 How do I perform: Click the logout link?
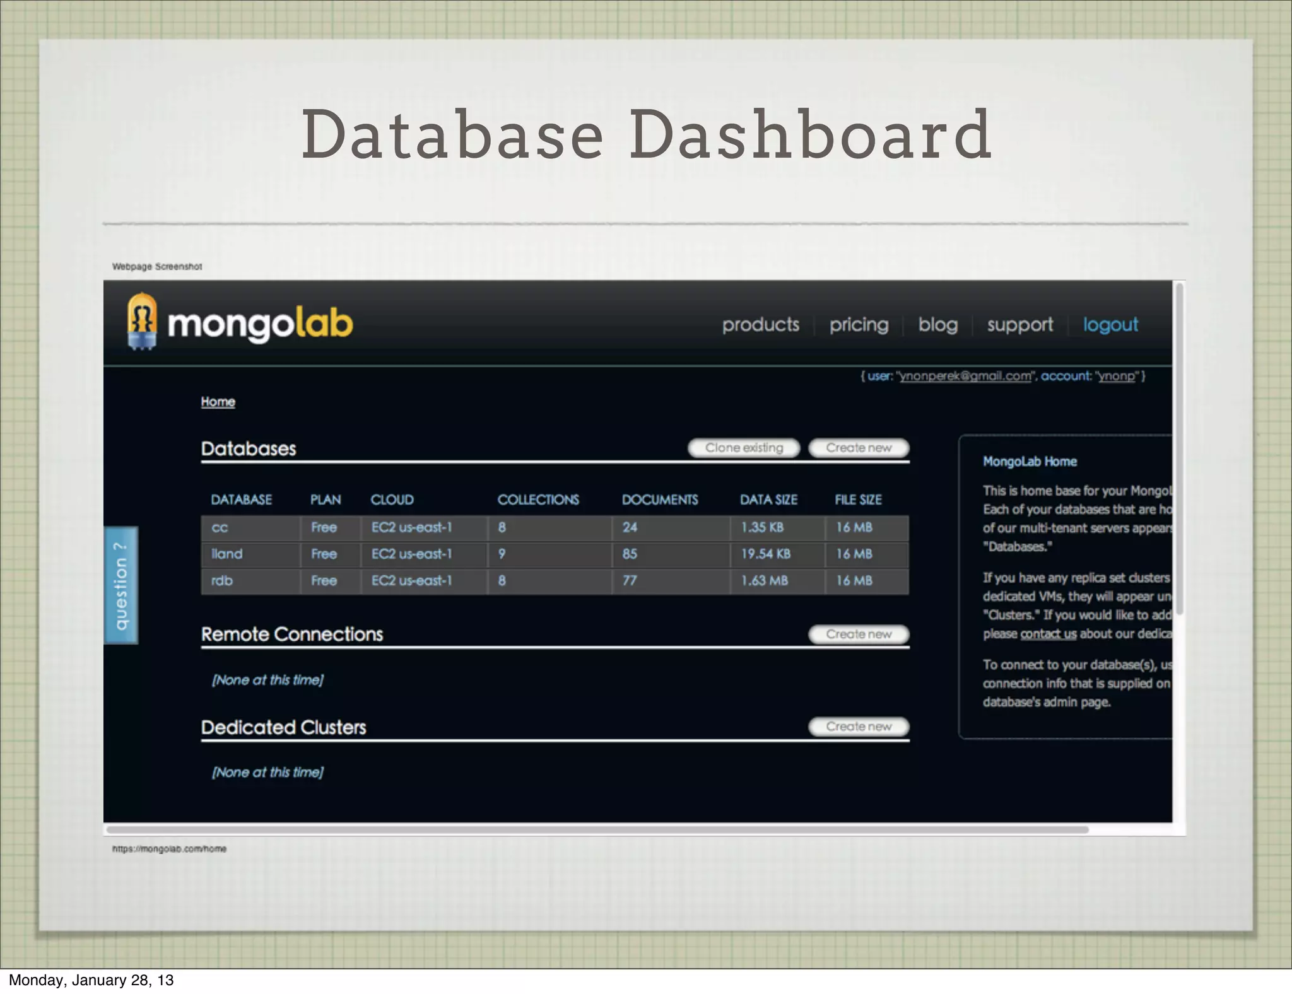click(1110, 325)
